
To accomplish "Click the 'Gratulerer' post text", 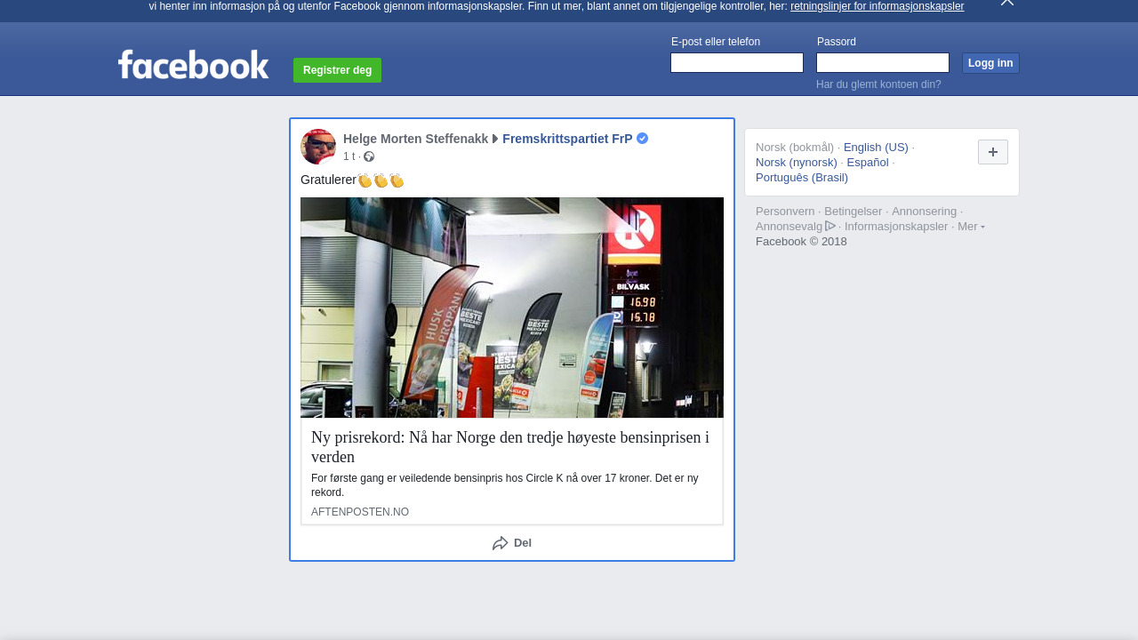I will tap(328, 180).
